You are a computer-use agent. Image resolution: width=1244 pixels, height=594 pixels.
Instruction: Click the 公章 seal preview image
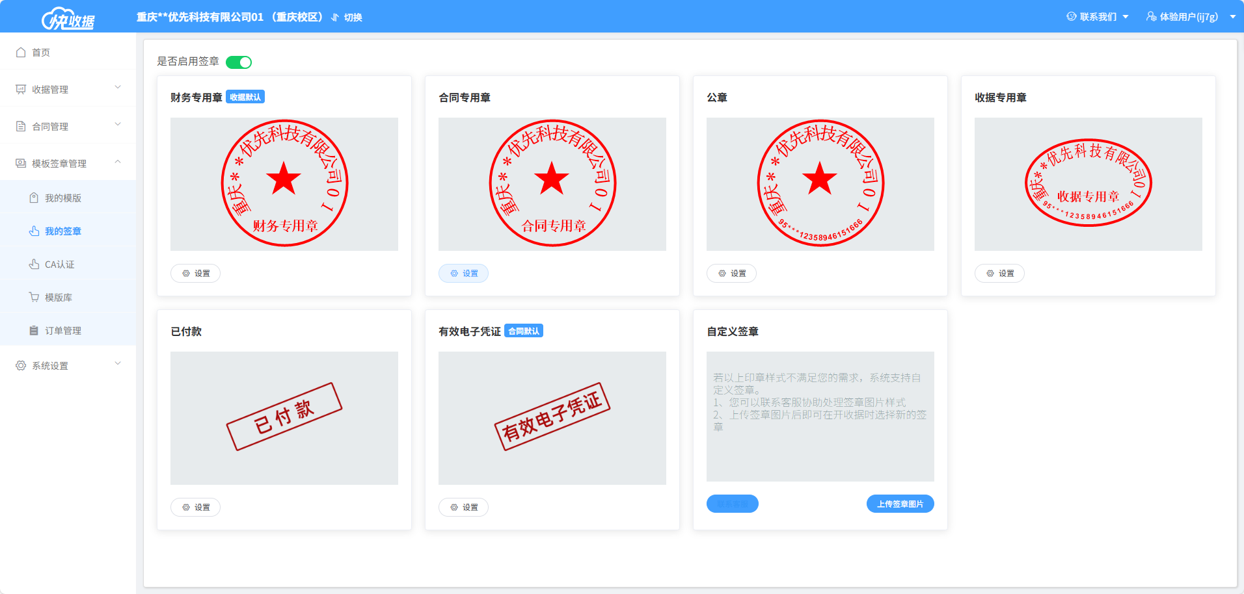pyautogui.click(x=820, y=184)
